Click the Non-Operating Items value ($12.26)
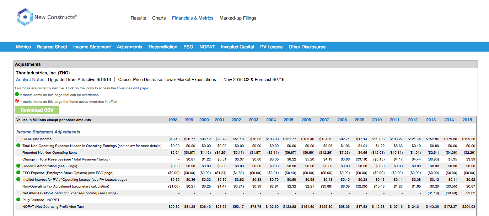This screenshot has width=489, height=216. tap(326, 153)
